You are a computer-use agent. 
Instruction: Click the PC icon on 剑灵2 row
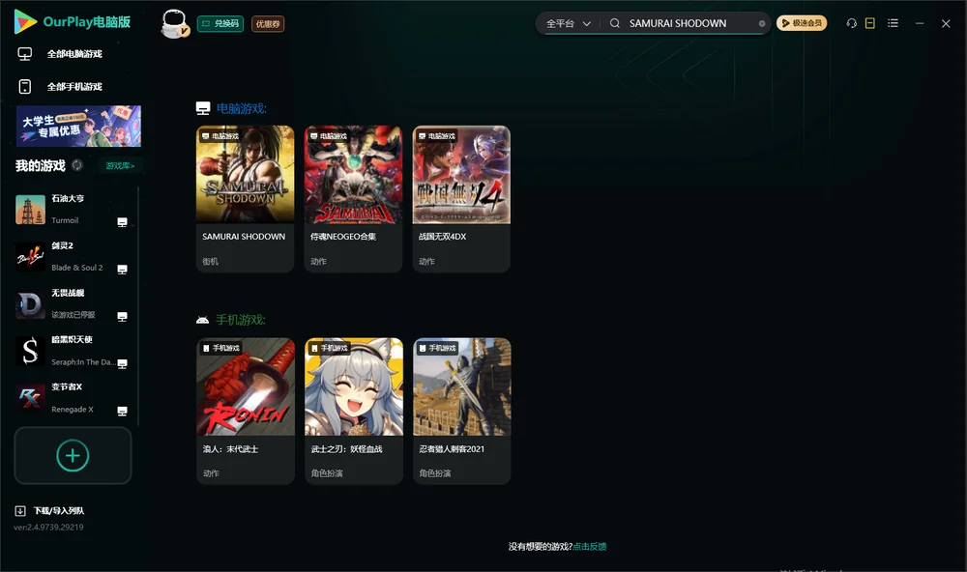tap(122, 270)
